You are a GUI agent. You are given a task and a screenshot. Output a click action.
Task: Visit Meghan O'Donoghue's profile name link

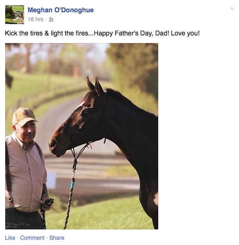60,10
